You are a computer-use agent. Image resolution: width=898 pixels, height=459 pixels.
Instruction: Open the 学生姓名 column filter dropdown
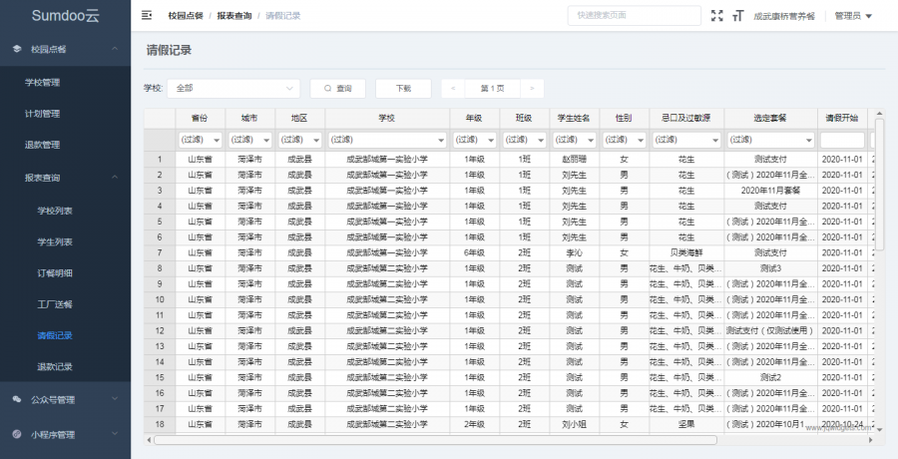pos(575,140)
